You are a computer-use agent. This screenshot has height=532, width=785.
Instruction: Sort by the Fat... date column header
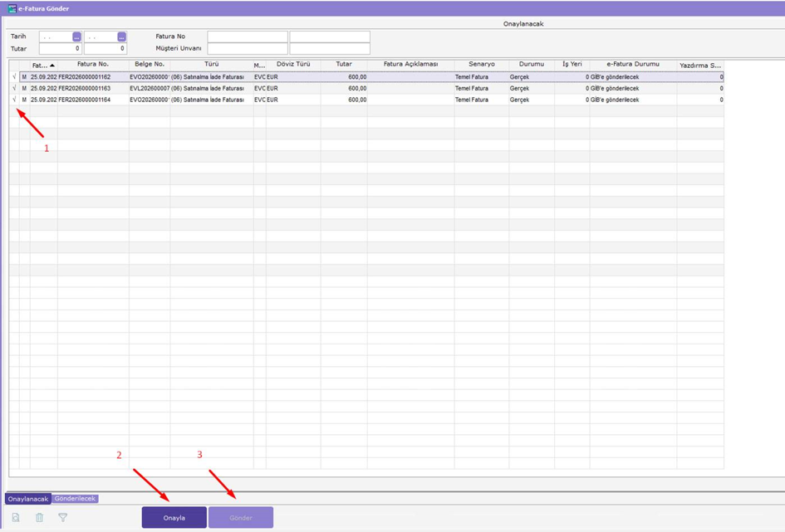tap(43, 65)
